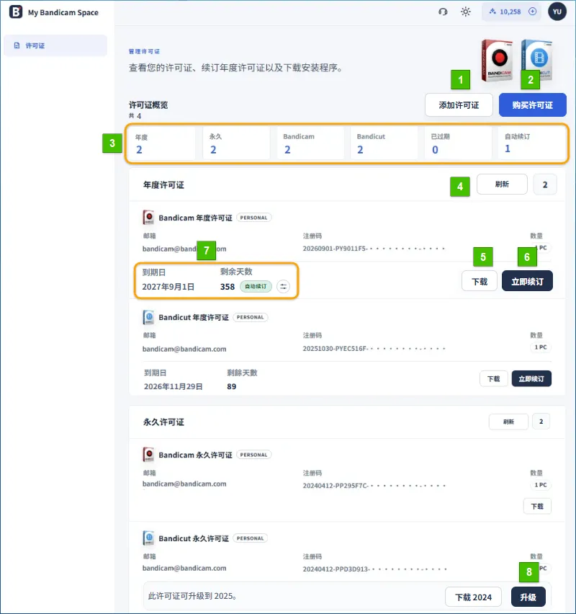Click the Bandicam product box image

click(497, 60)
